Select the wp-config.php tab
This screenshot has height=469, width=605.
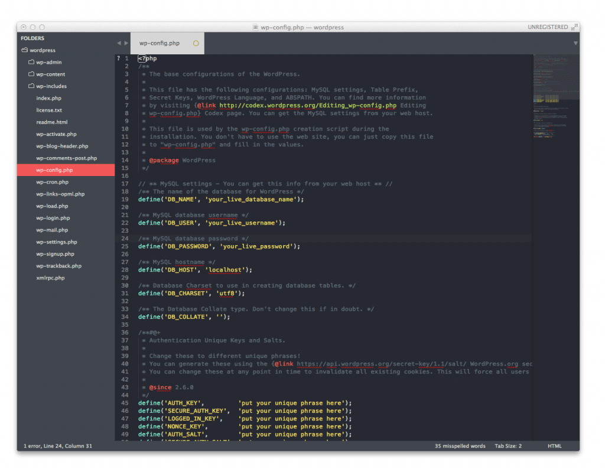162,43
